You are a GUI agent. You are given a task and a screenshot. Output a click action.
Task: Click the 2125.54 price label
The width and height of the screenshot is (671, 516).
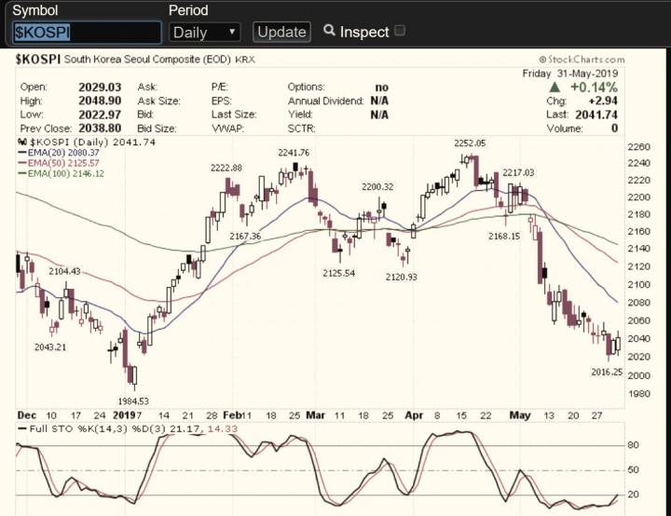pos(339,273)
